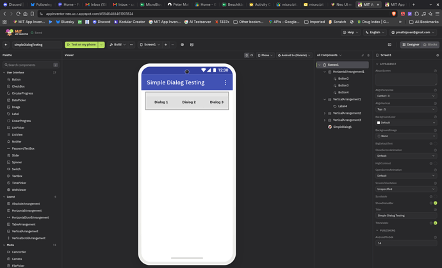
Task: Click the delete trash icon in Components panel
Action: (368, 56)
